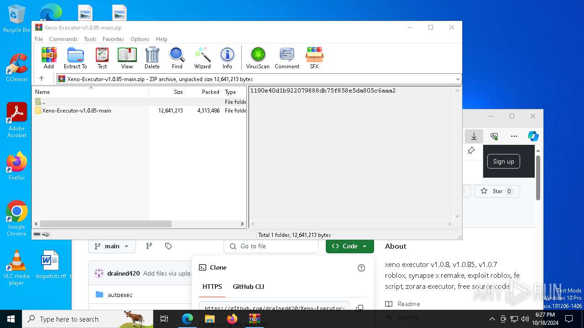Click the comment pane vertical scrollbar

tap(458, 154)
